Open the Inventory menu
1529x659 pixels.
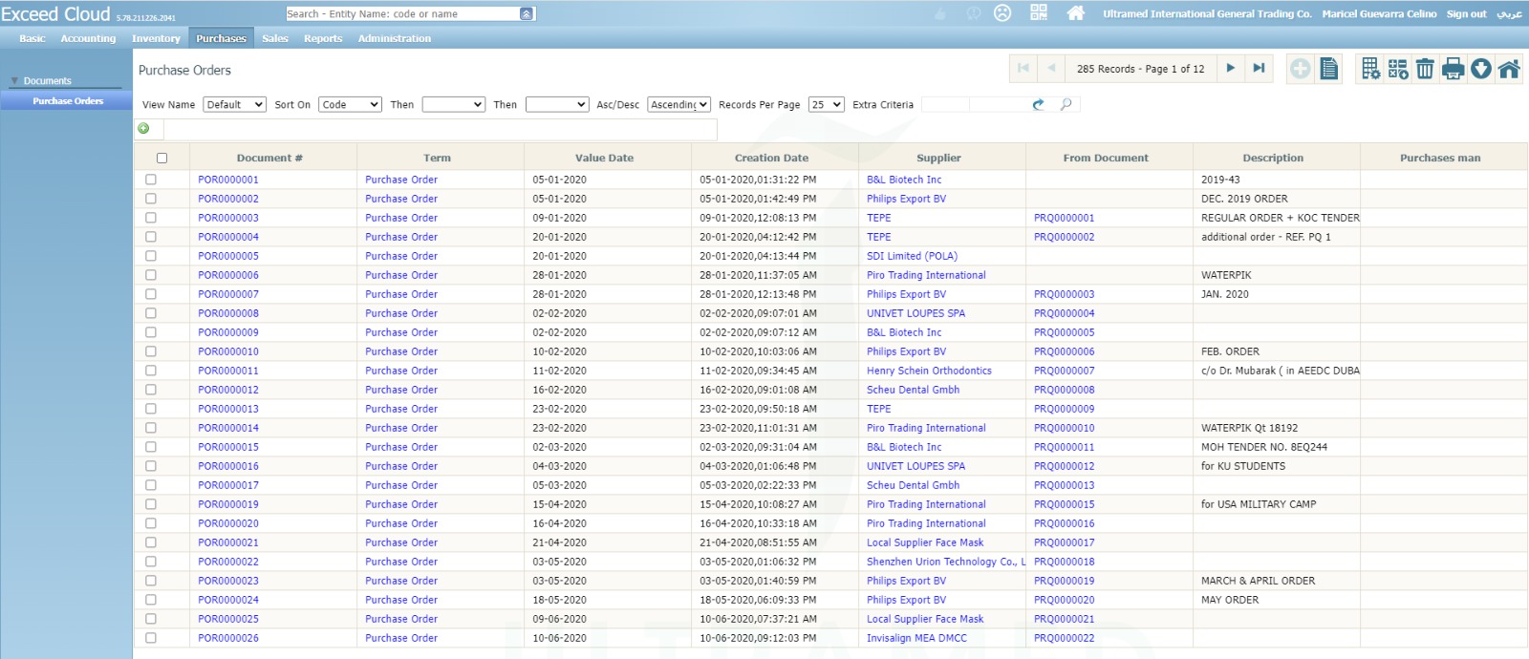(156, 38)
